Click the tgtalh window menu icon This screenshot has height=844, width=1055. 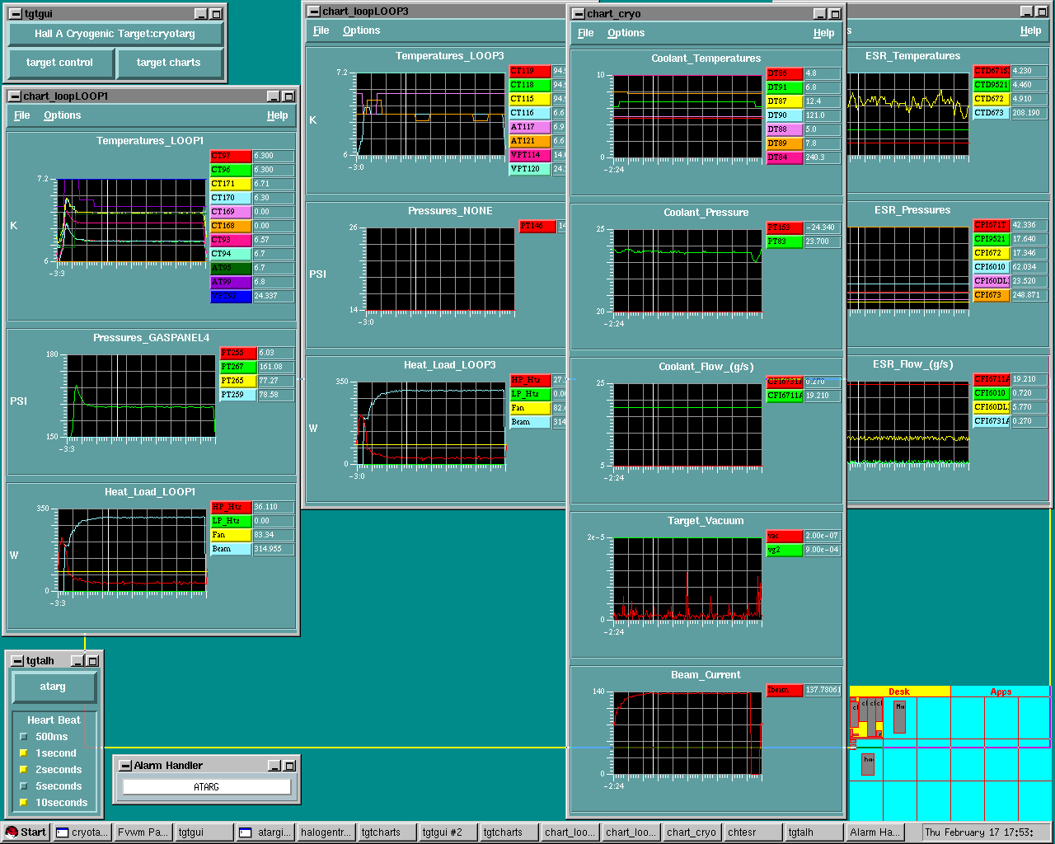pyautogui.click(x=16, y=661)
